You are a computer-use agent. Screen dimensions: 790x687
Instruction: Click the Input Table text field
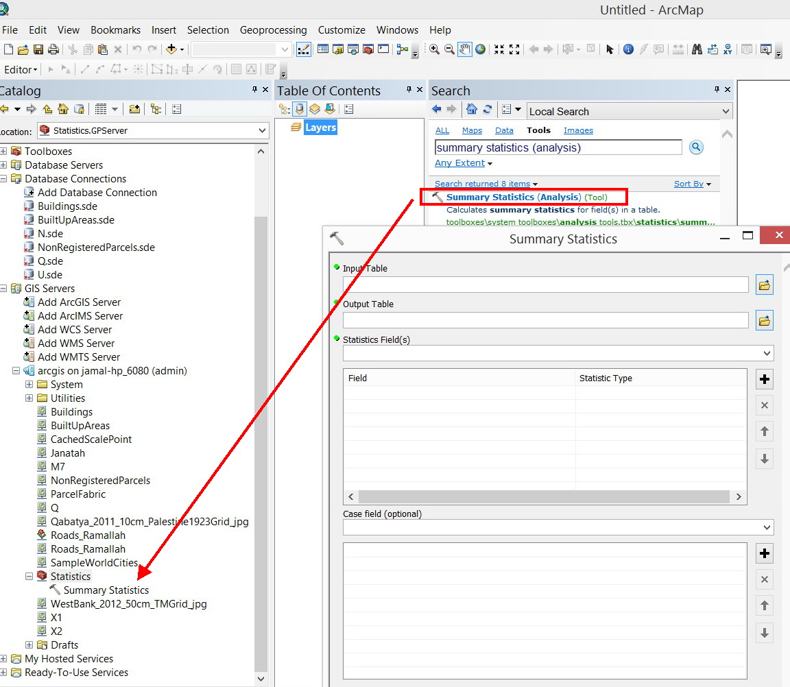point(546,285)
